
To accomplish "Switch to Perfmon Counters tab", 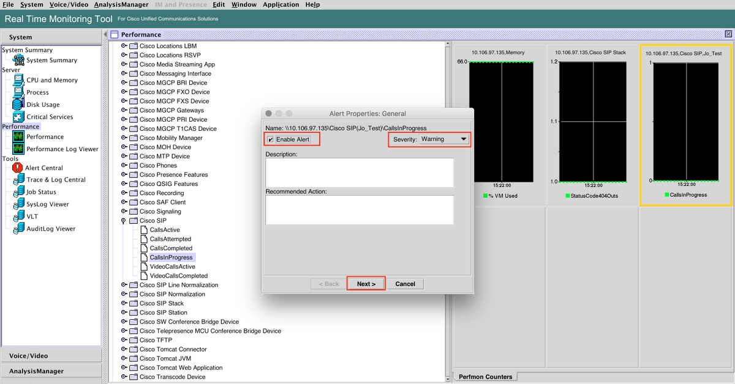I will [486, 377].
